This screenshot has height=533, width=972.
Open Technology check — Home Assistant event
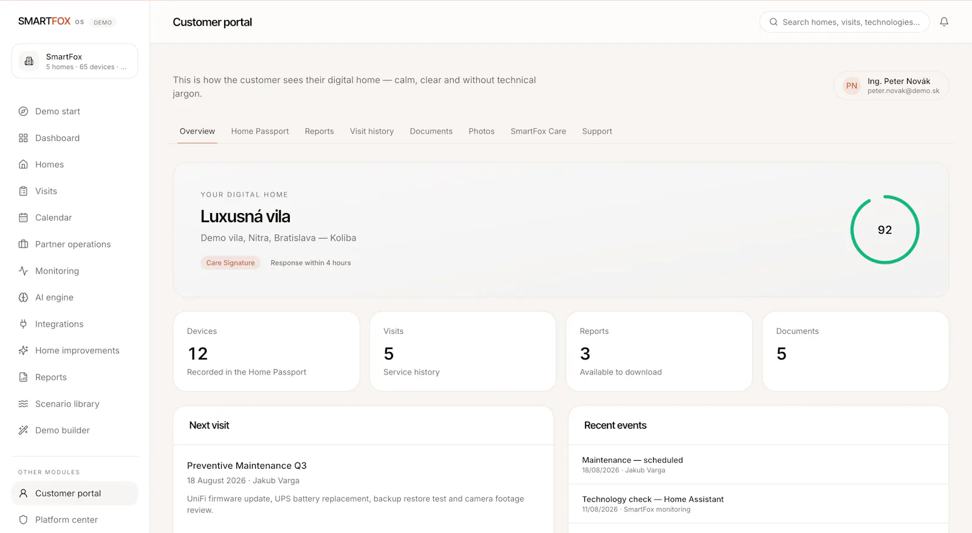(758, 504)
